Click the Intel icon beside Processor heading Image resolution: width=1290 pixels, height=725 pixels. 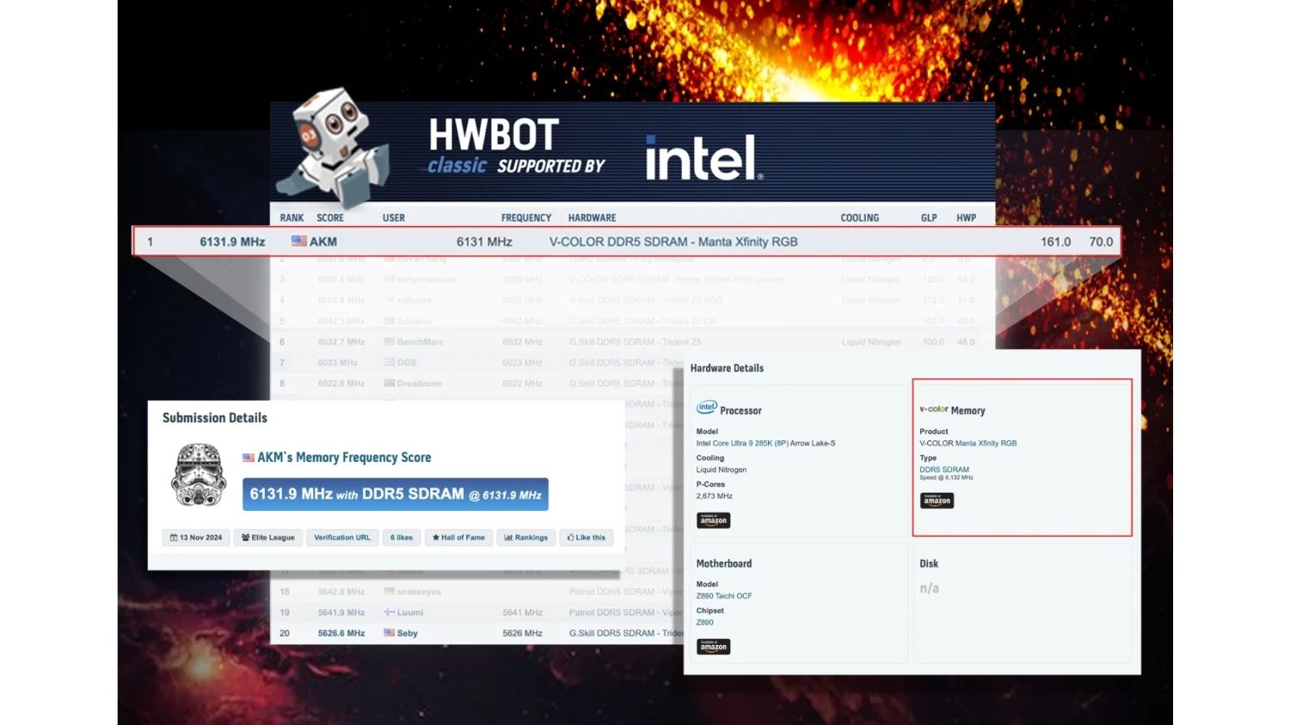(707, 408)
